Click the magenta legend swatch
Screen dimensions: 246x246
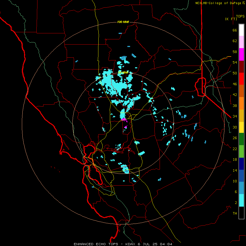pos(241,54)
